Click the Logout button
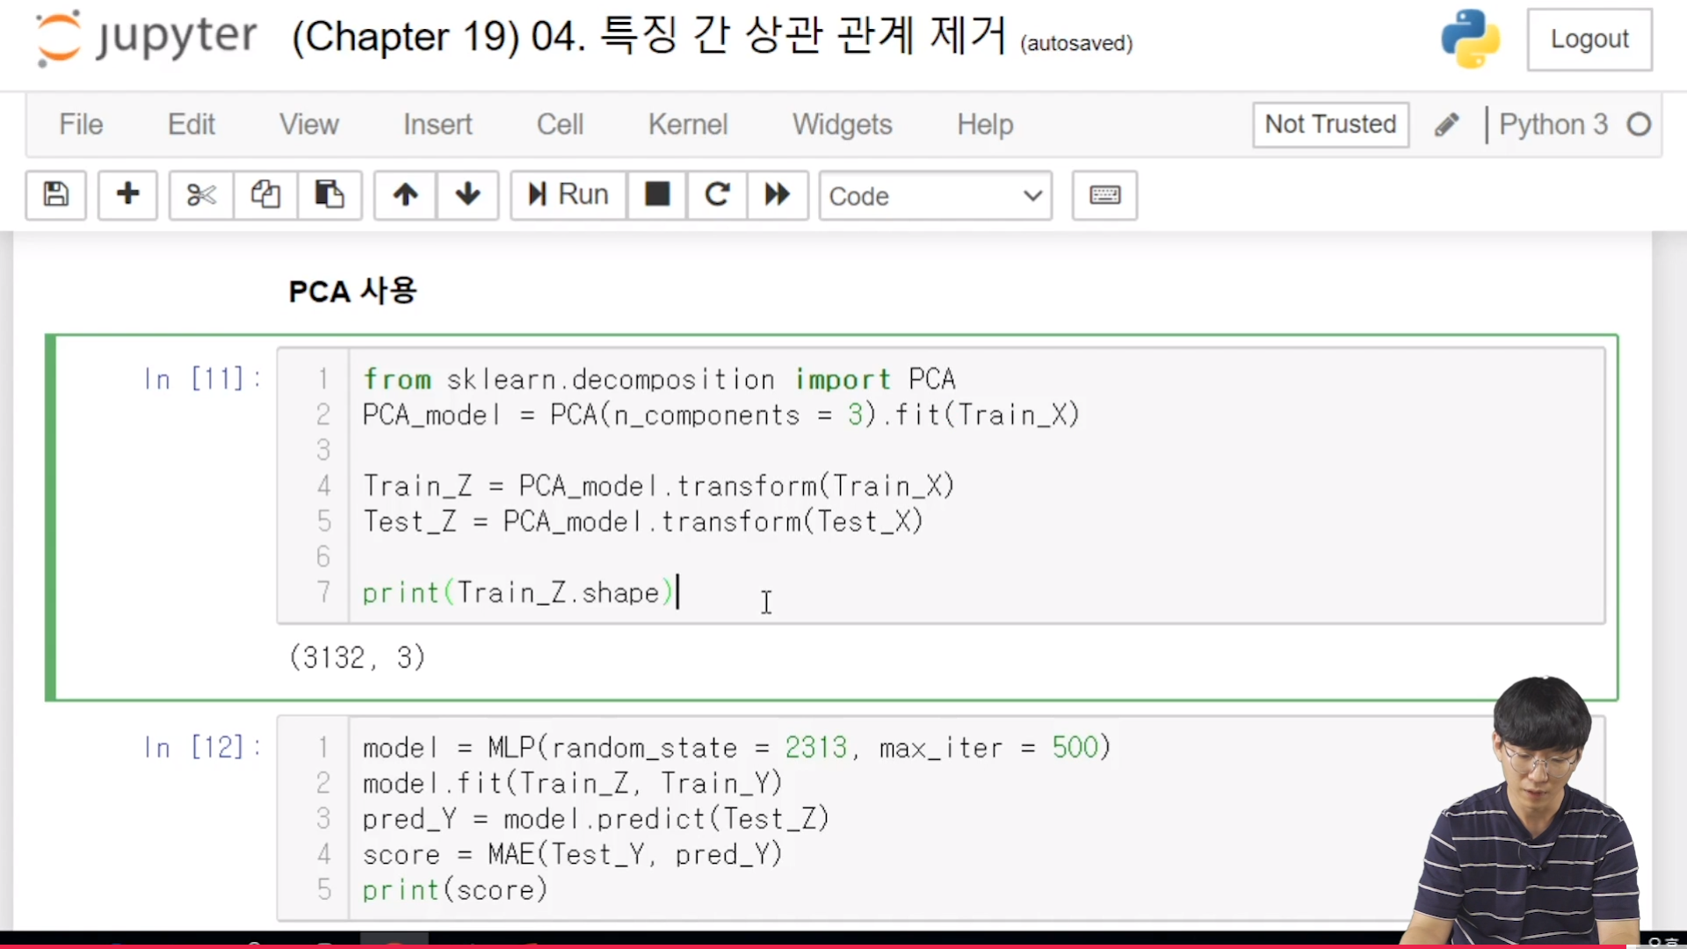Viewport: 1687px width, 949px height. [1589, 40]
